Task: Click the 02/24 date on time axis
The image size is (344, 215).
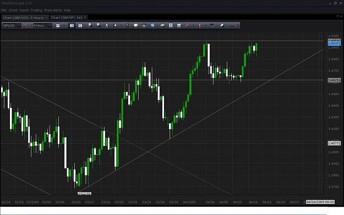Action: point(6,202)
